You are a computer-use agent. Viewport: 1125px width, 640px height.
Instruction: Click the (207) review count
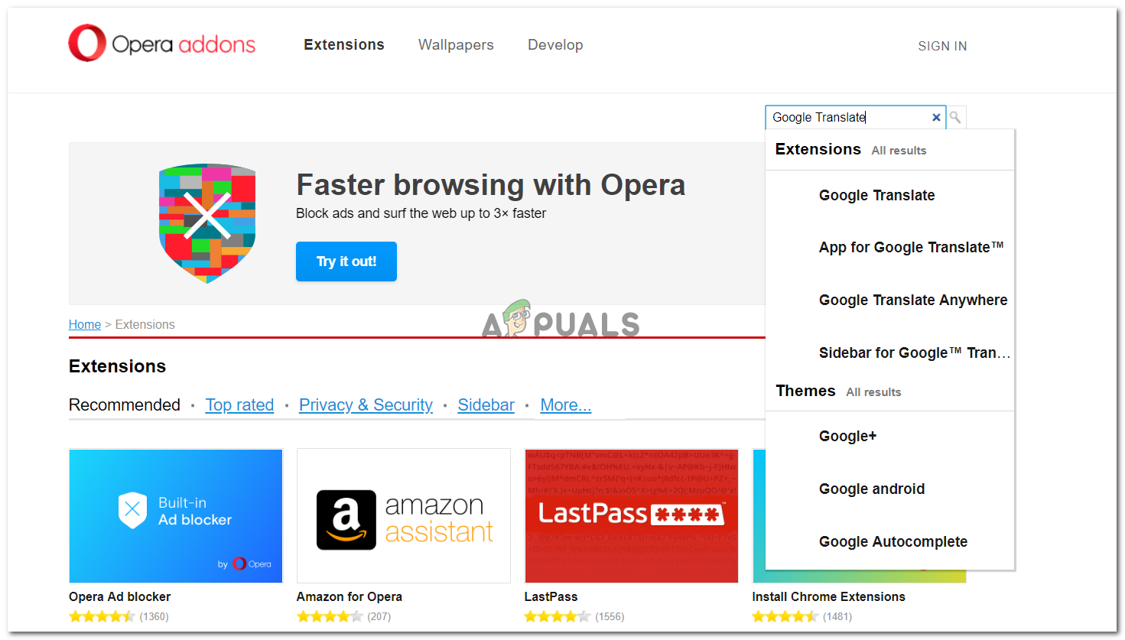(x=379, y=616)
